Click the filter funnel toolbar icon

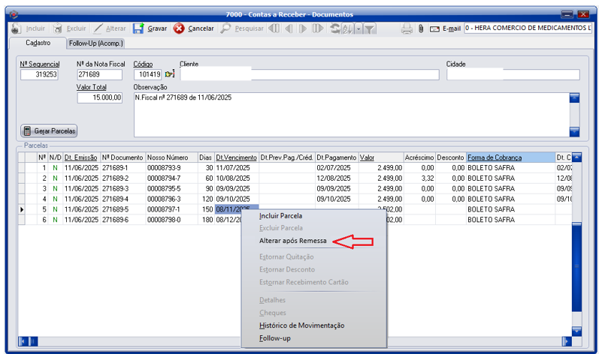[x=370, y=28]
